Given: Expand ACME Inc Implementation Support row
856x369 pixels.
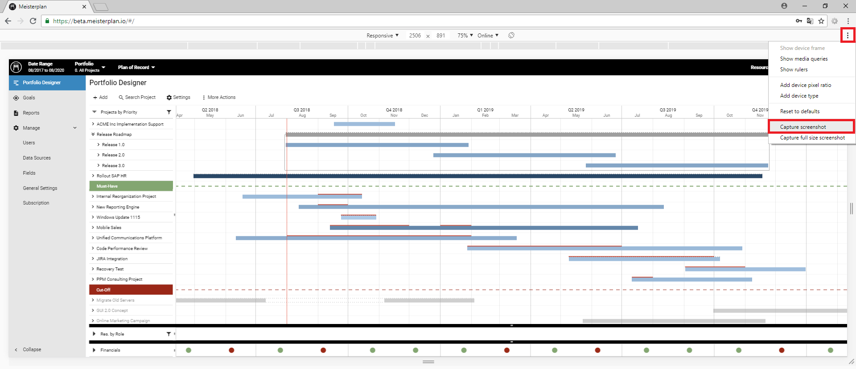Looking at the screenshot, I should click(93, 124).
